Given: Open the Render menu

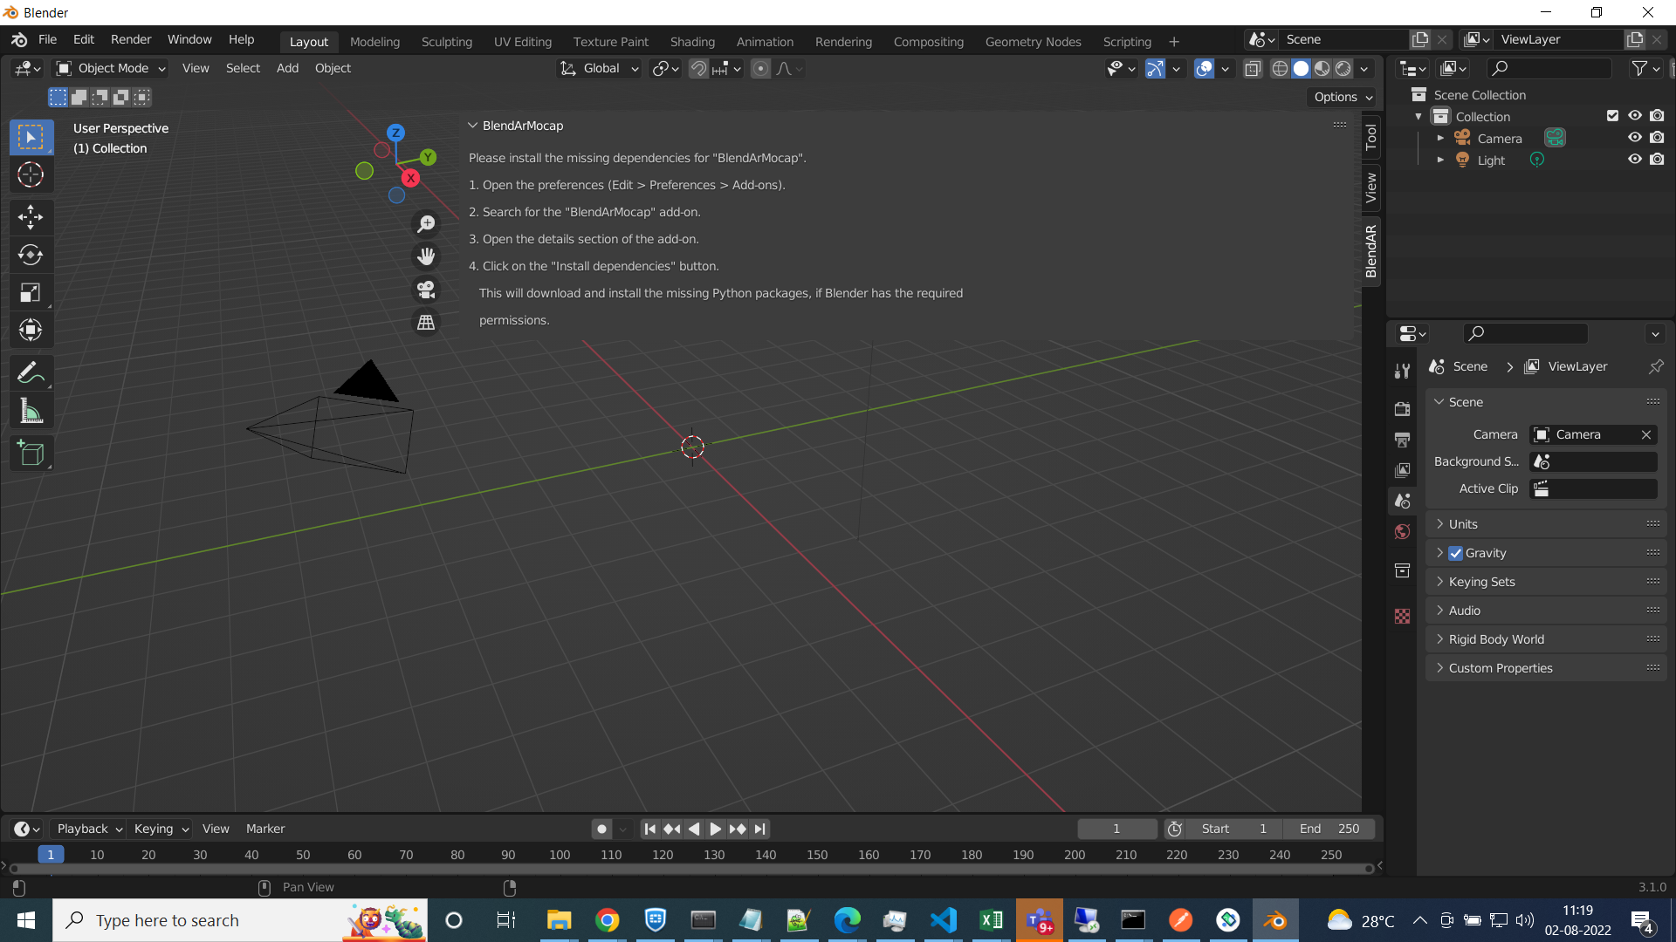Looking at the screenshot, I should click(x=130, y=39).
